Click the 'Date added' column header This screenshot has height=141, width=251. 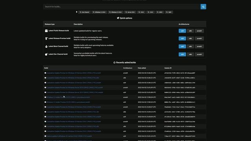pyautogui.click(x=142, y=68)
